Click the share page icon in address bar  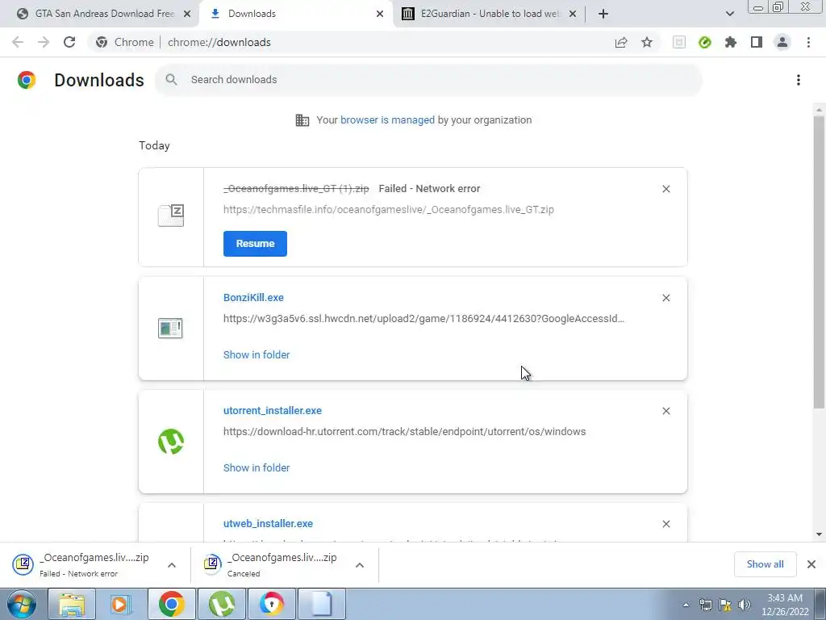621,42
